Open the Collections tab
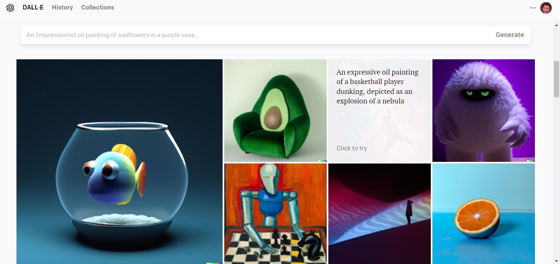The width and height of the screenshot is (560, 264). tap(98, 7)
